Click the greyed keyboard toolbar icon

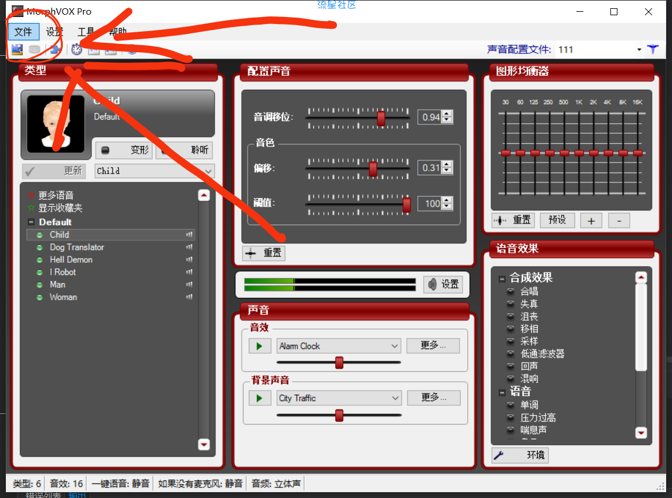tap(34, 50)
